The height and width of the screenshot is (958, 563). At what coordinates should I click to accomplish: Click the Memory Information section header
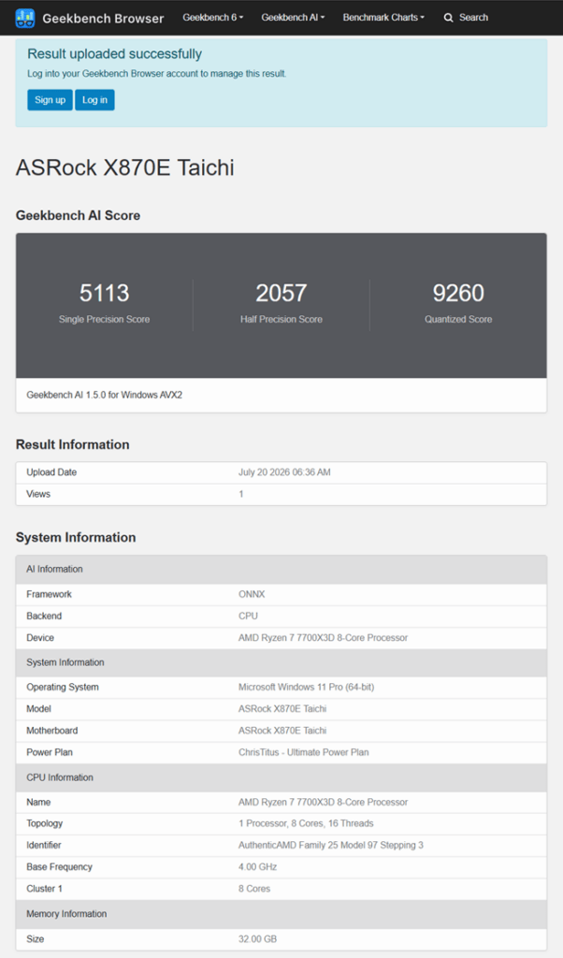coord(281,913)
